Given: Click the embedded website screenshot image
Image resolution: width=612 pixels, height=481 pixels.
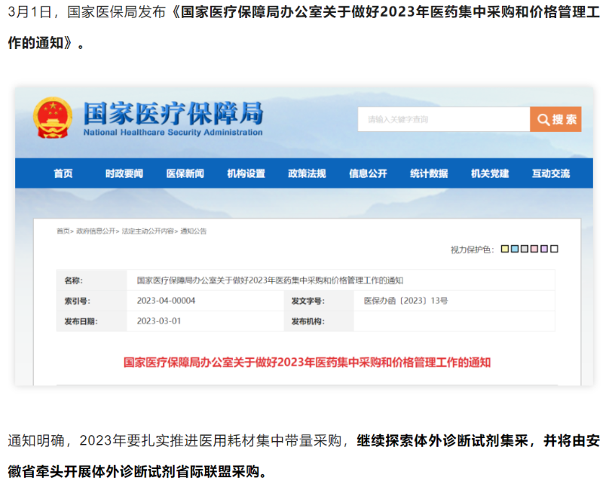Looking at the screenshot, I should pos(304,236).
